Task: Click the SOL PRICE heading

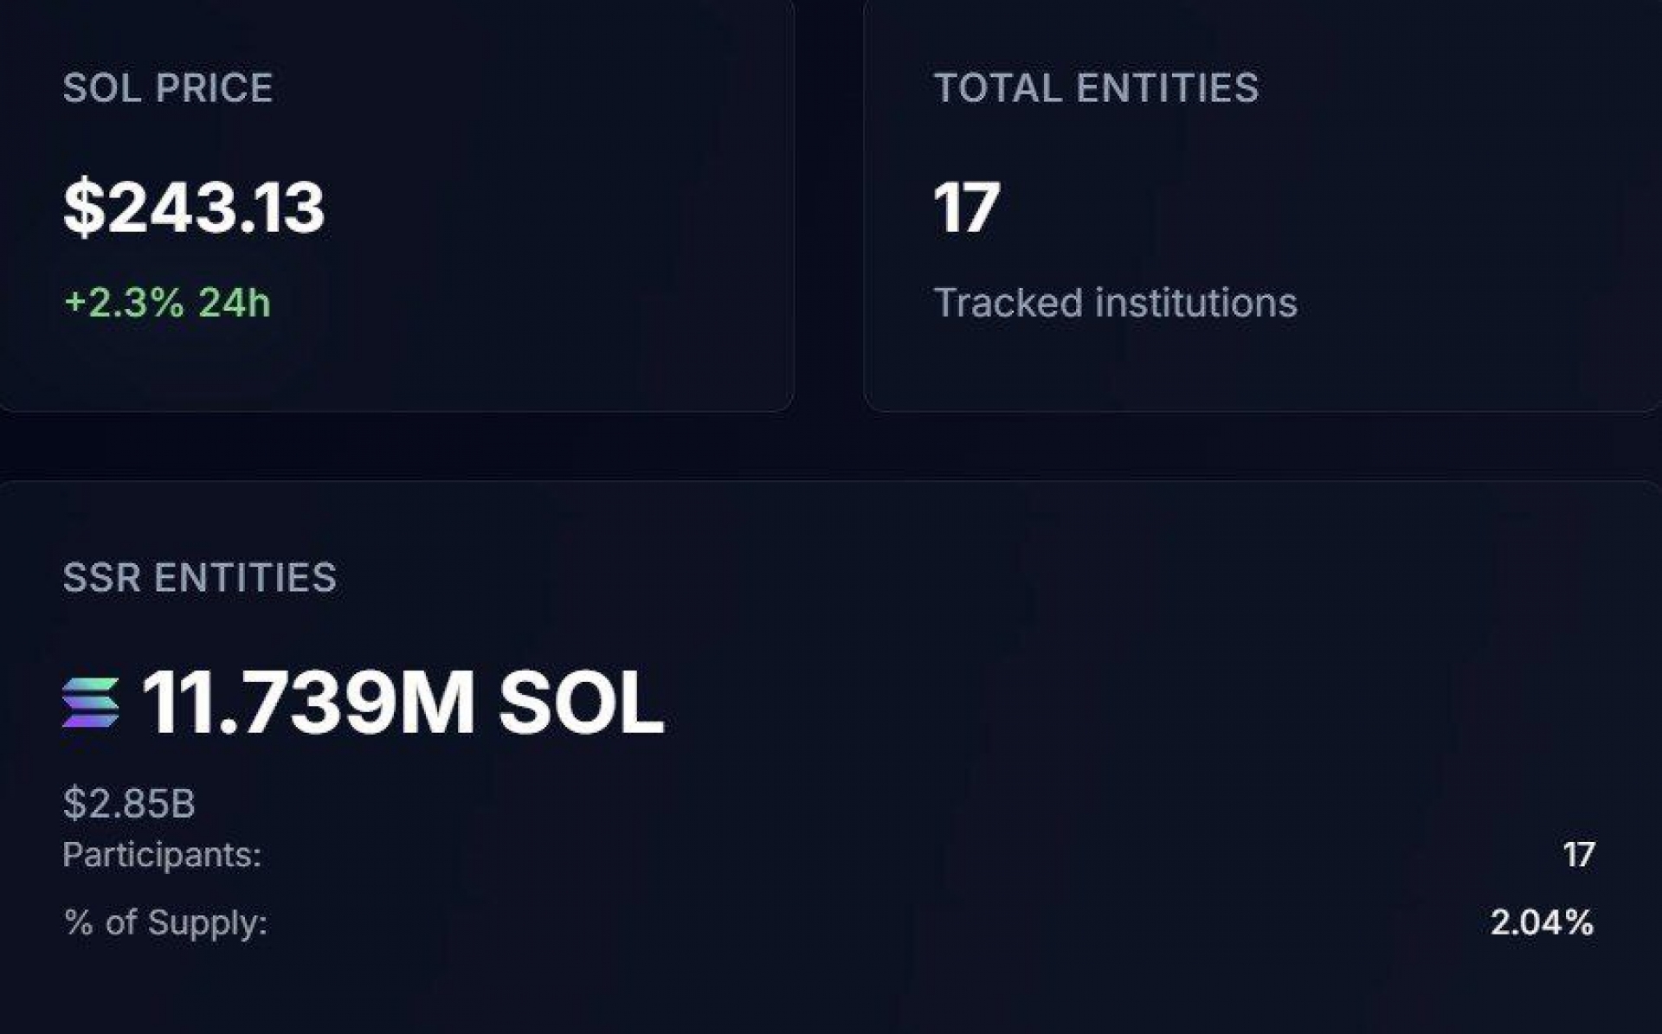Action: click(x=168, y=88)
